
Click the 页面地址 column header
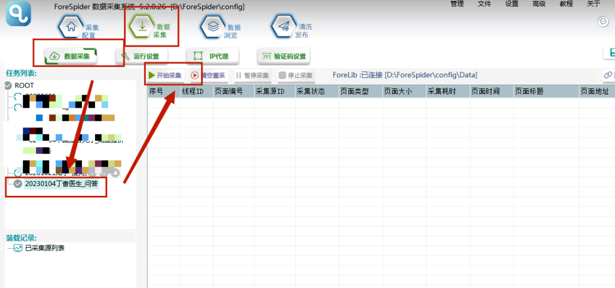pos(597,91)
